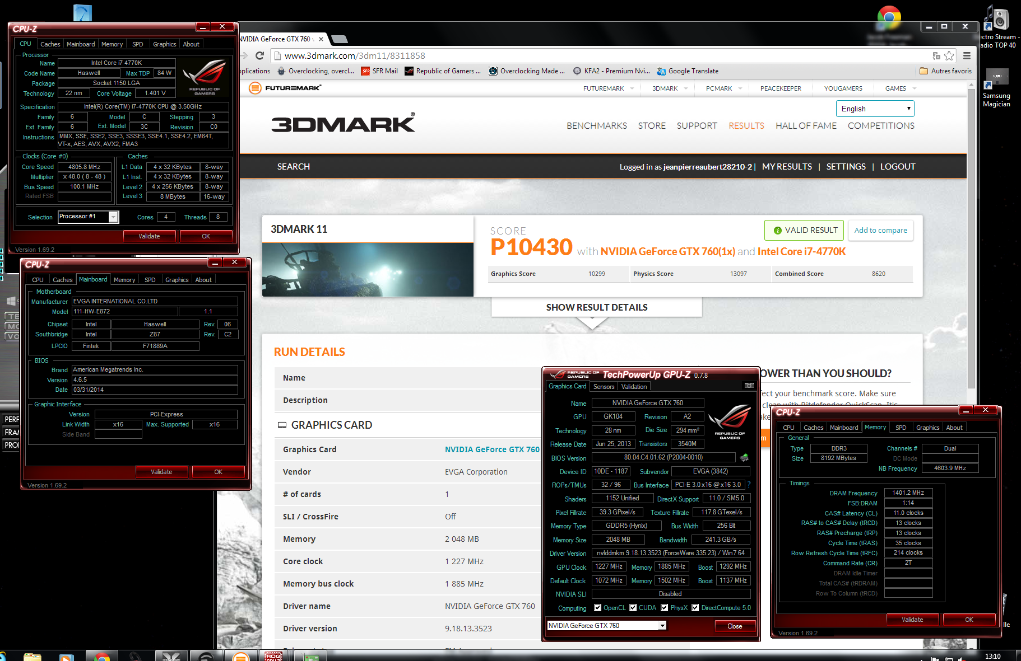This screenshot has height=661, width=1021.
Task: Click the ROG GPU-Z taskbar icon
Action: click(273, 656)
